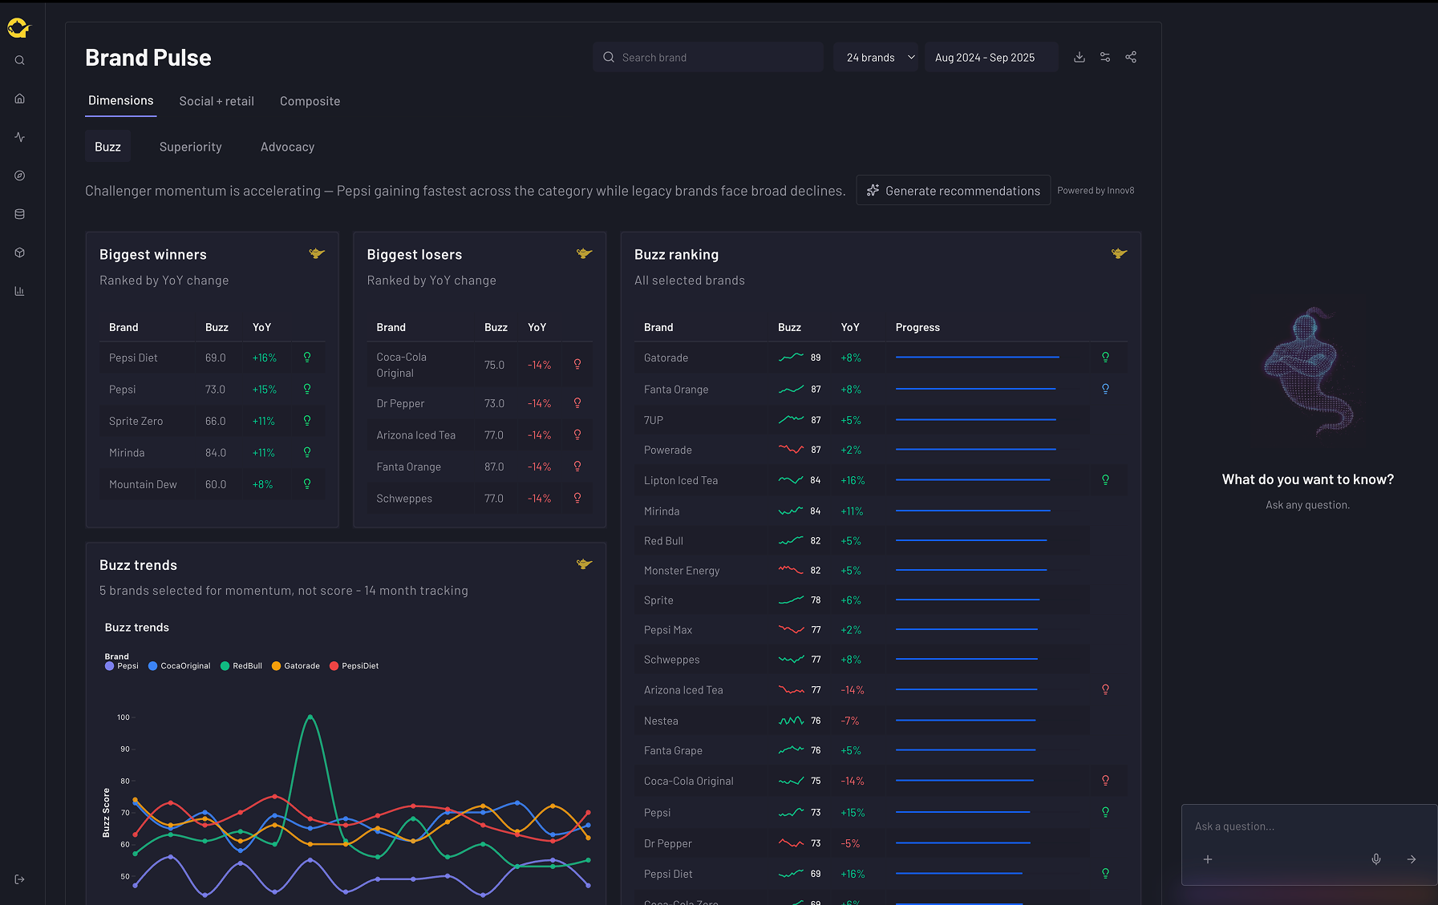Toggle Gatorade series in chart legend
Image resolution: width=1438 pixels, height=905 pixels.
point(296,666)
